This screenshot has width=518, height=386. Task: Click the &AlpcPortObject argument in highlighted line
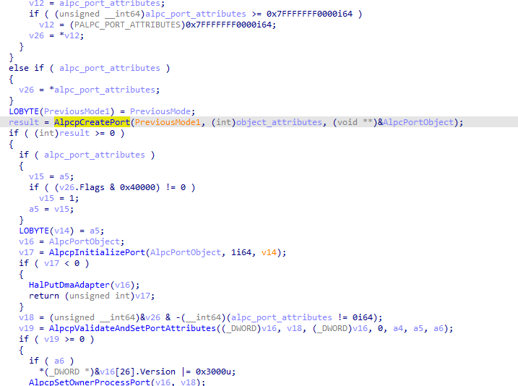[x=416, y=122]
